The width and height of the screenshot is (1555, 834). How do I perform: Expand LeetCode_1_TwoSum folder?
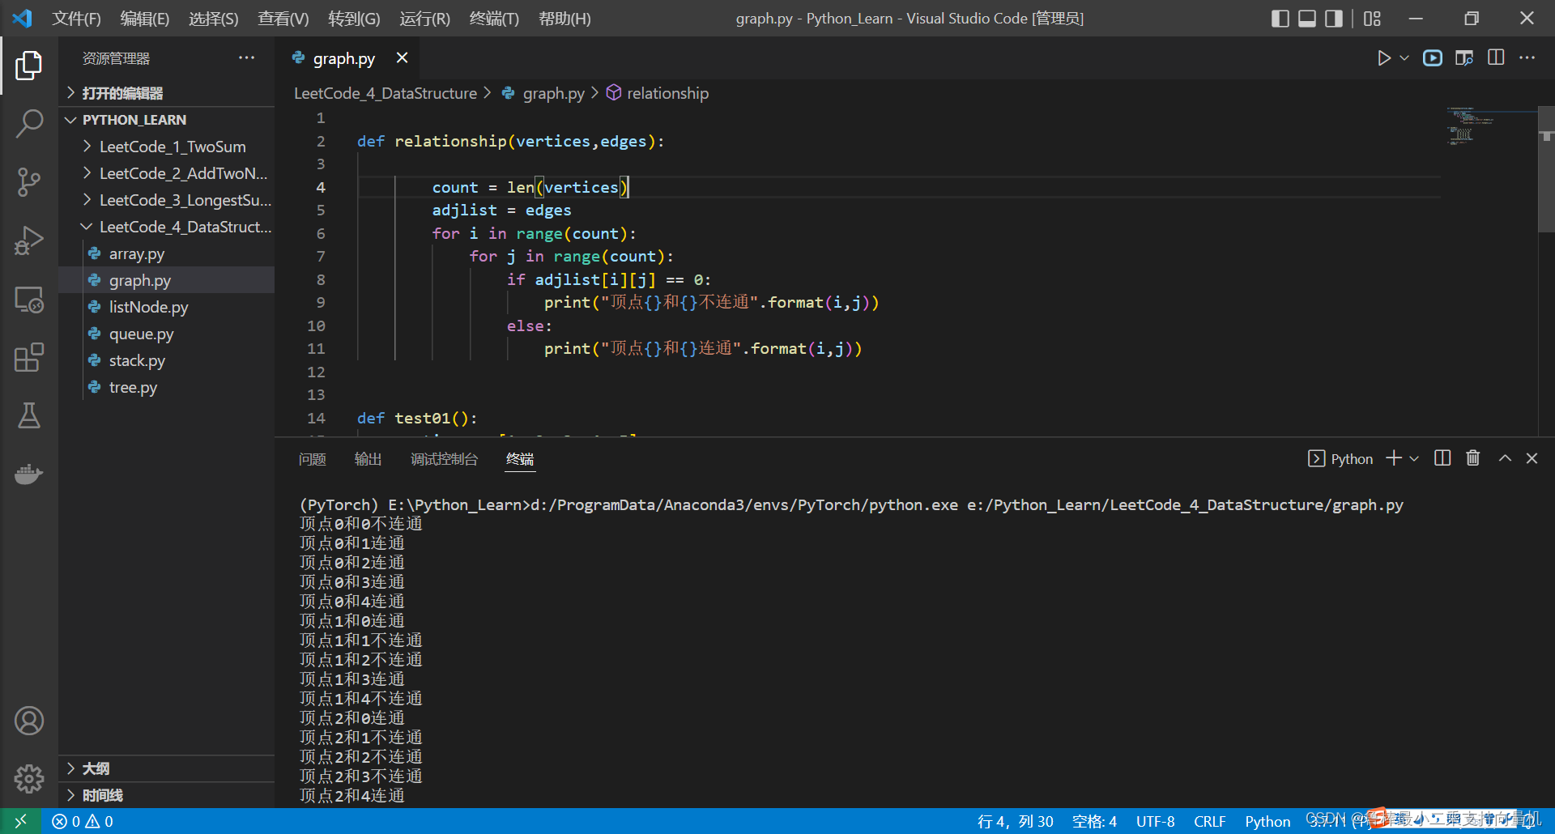click(x=166, y=147)
